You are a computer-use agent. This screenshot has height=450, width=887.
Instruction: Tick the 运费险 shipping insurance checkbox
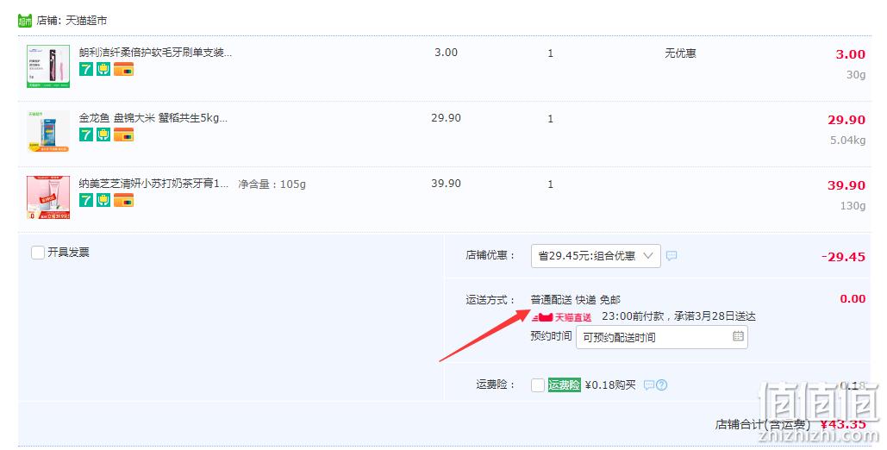538,384
